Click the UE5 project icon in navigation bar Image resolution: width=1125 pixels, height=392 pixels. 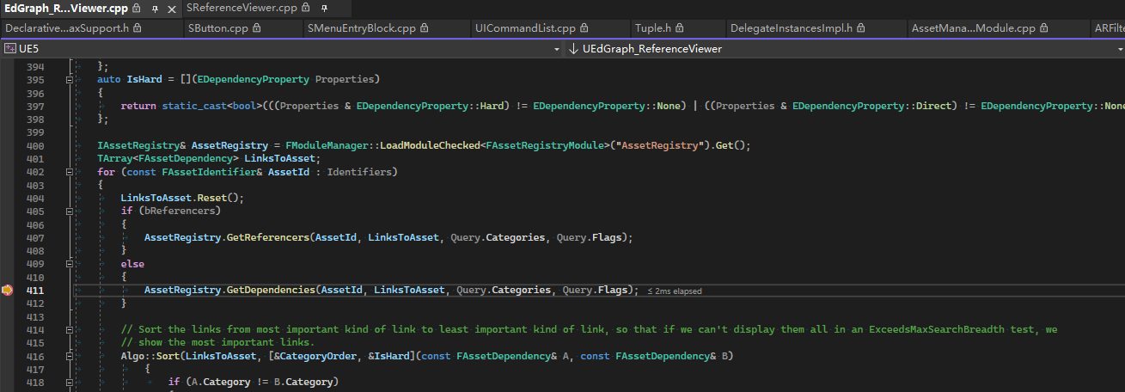click(x=9, y=49)
